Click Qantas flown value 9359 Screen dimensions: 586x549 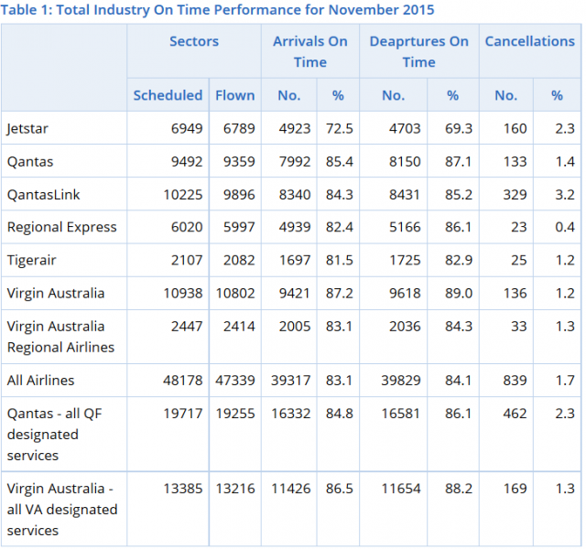pos(239,162)
